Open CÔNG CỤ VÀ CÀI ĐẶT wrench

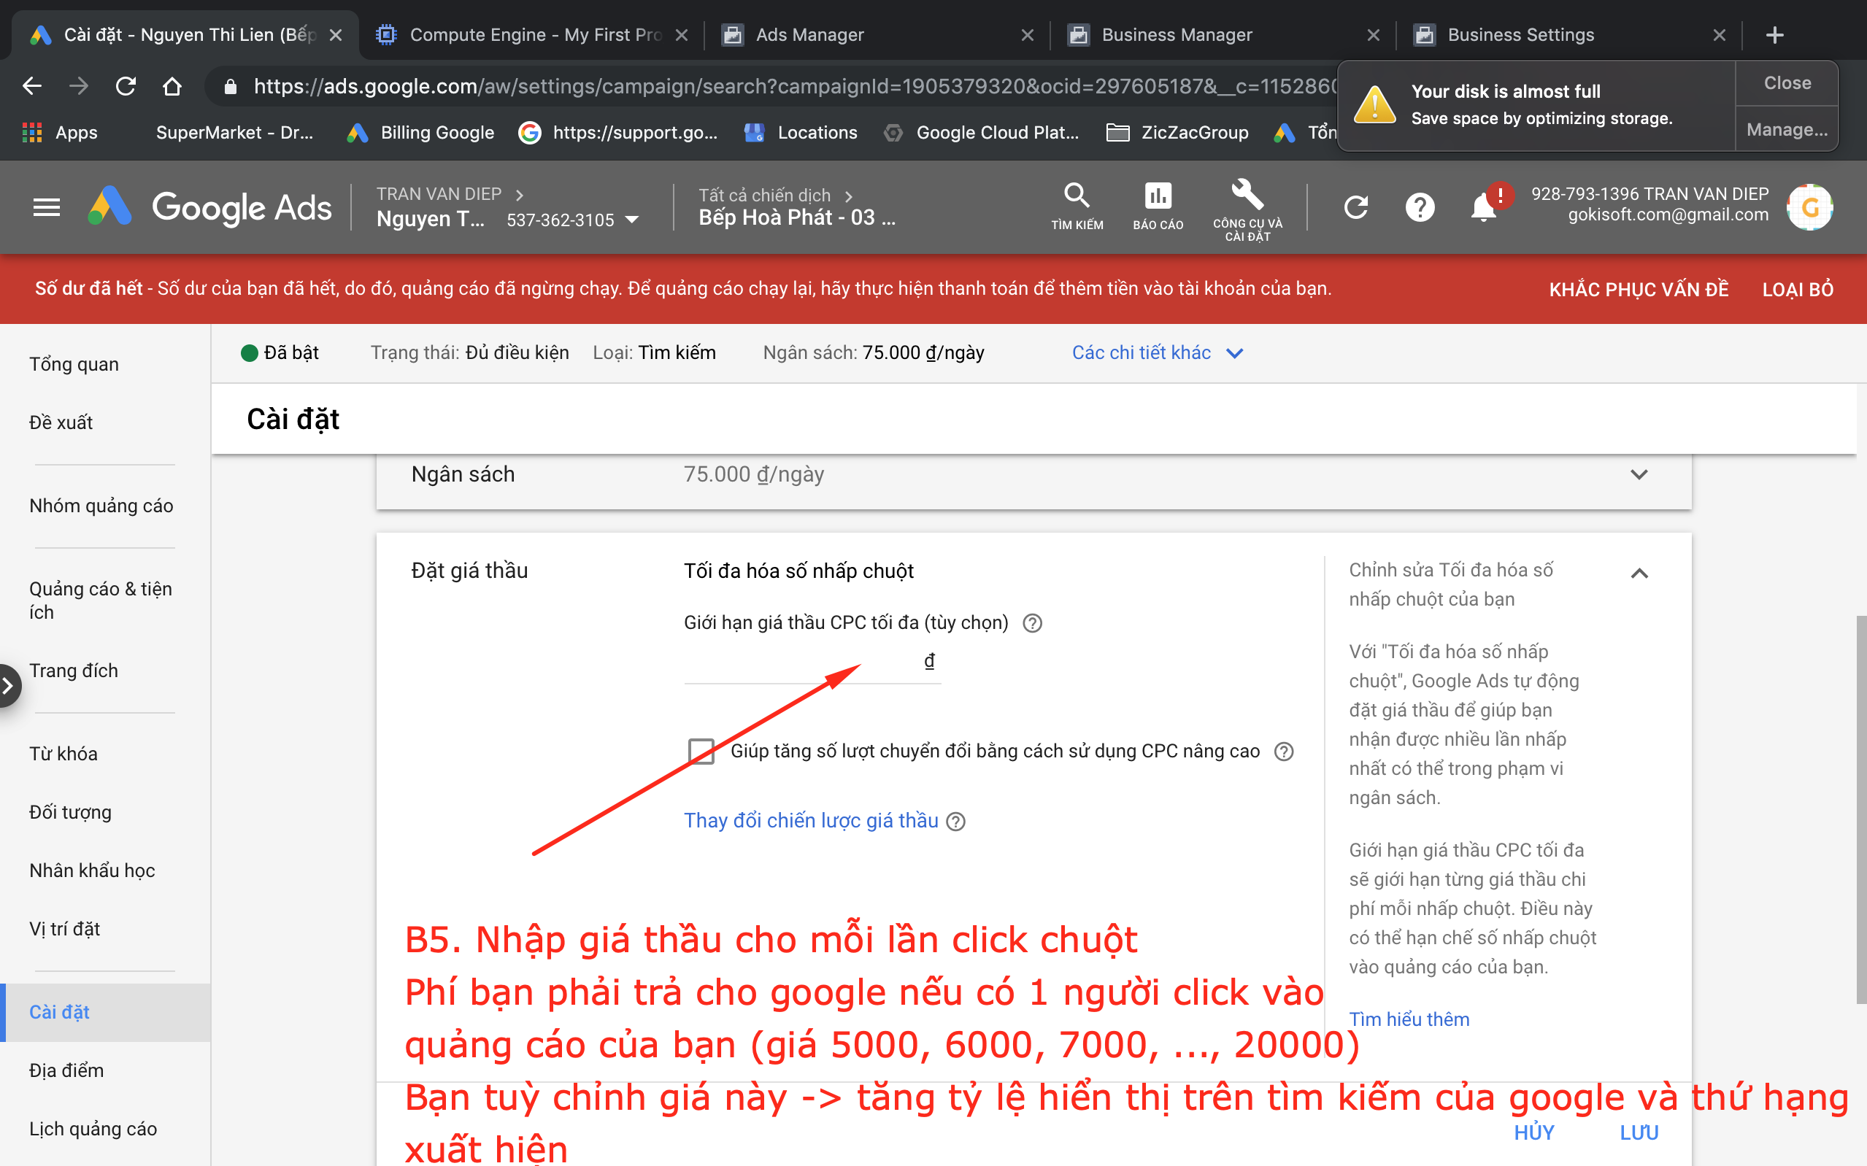pyautogui.click(x=1247, y=209)
